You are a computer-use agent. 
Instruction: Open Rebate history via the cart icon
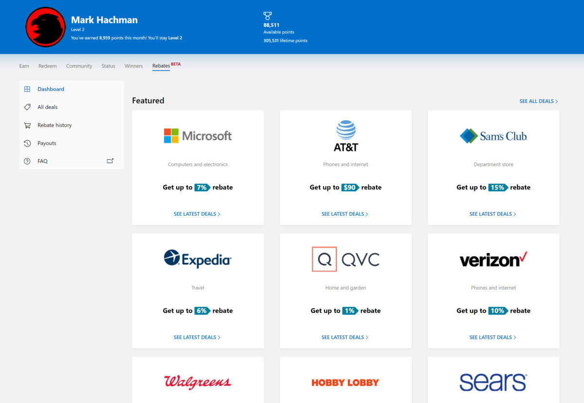(27, 125)
